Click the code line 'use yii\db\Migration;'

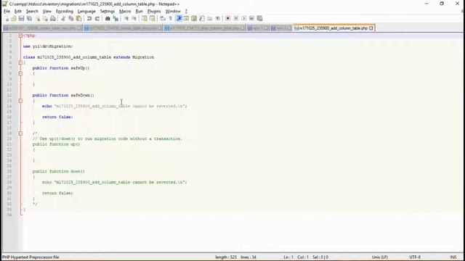[48, 46]
